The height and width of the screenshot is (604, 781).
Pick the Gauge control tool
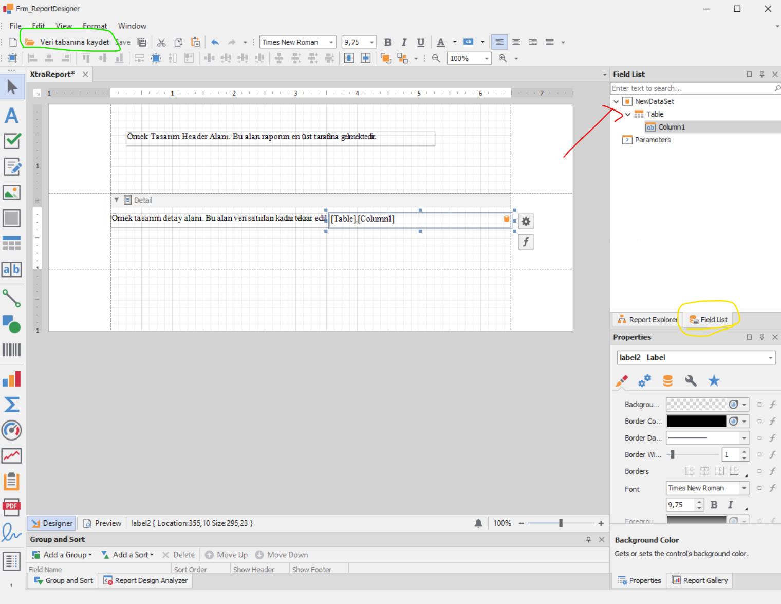point(11,430)
